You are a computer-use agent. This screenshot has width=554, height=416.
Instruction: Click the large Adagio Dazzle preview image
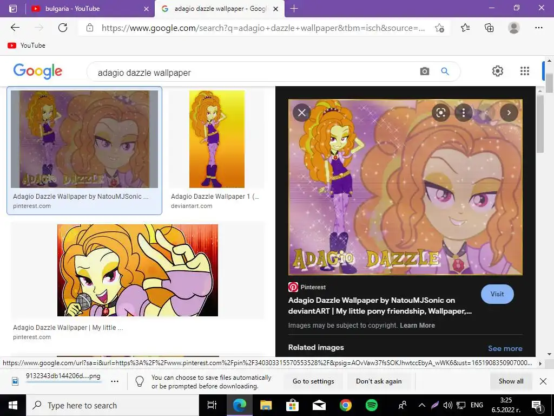coord(405,187)
